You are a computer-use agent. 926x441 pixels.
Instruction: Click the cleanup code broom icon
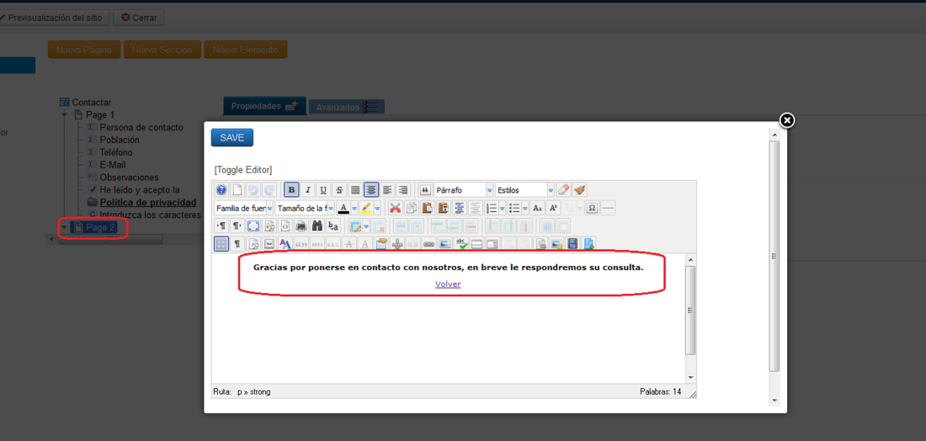579,190
